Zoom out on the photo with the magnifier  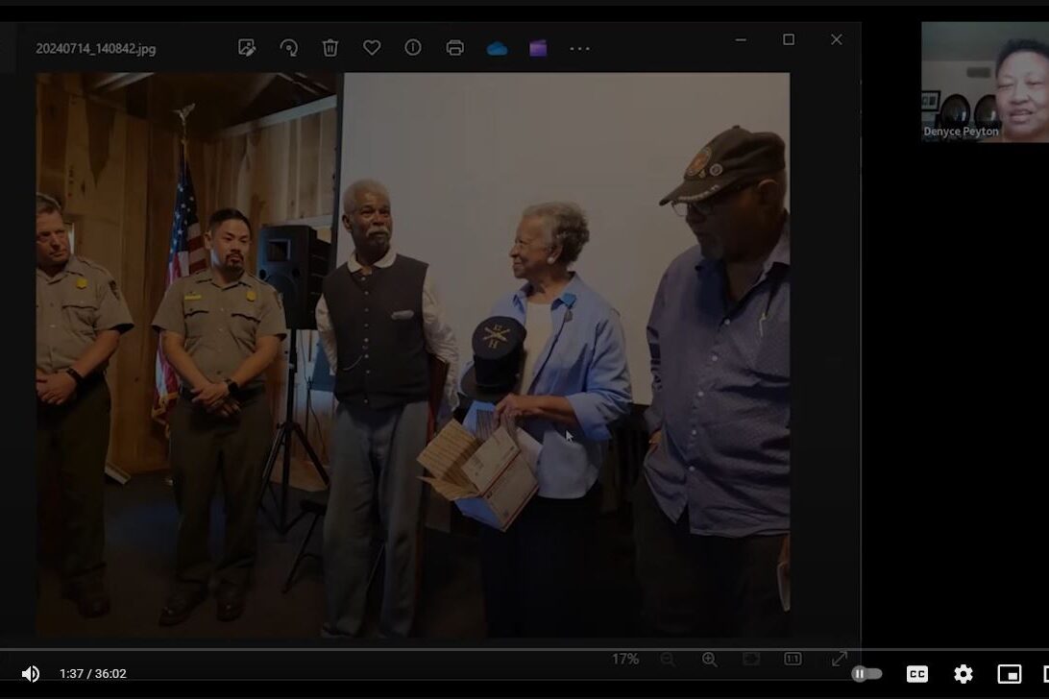tap(668, 659)
